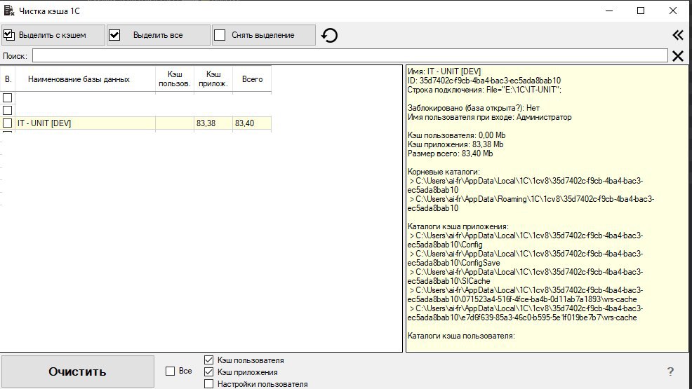692x389 pixels.
Task: Click the refresh list circular arrow icon
Action: coord(329,35)
